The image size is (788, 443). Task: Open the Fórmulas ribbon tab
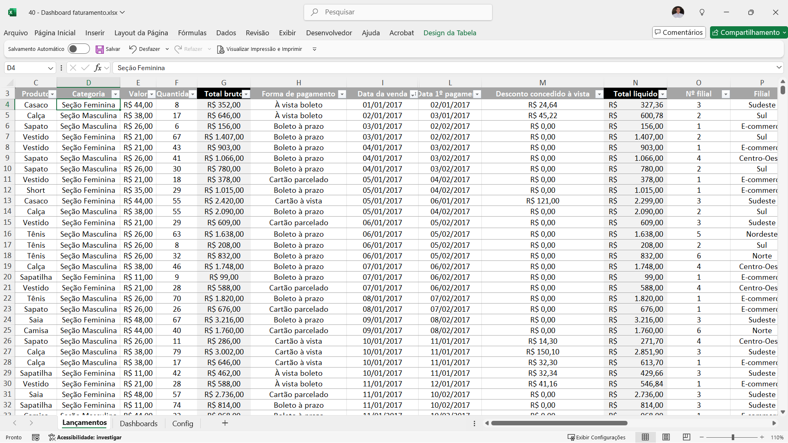[x=192, y=33]
